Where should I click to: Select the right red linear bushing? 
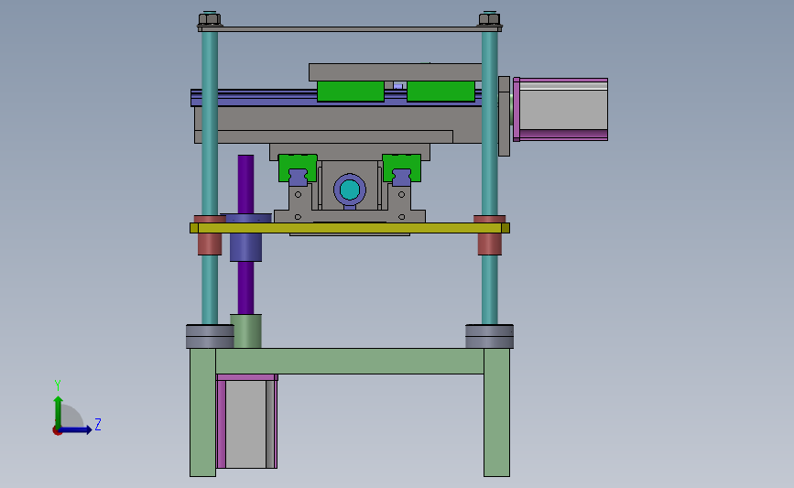(490, 244)
